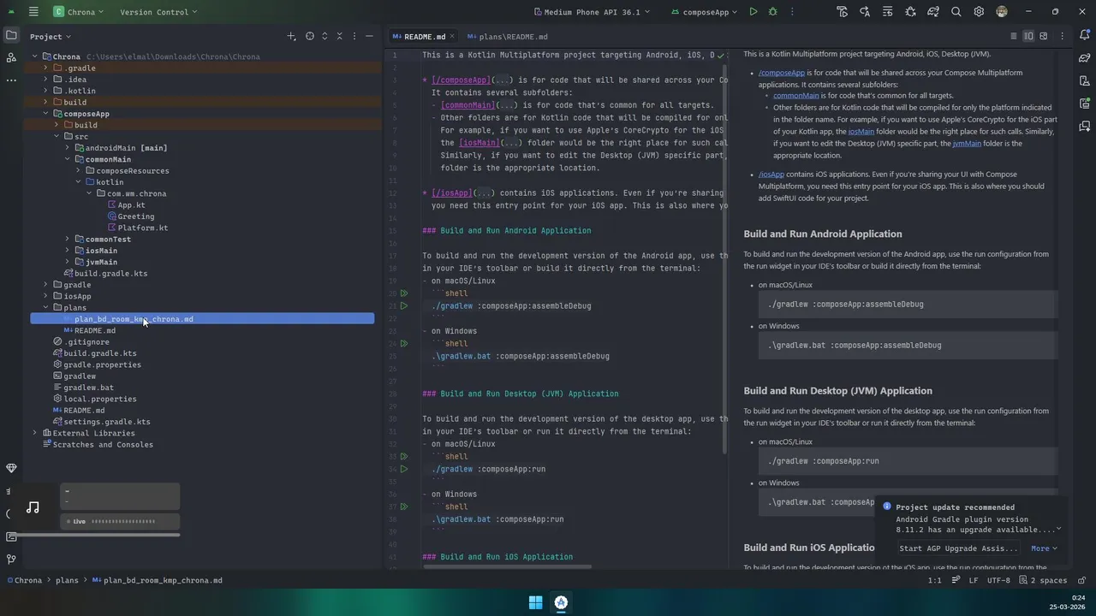Add new file via plus icon in Project panel

point(291,37)
